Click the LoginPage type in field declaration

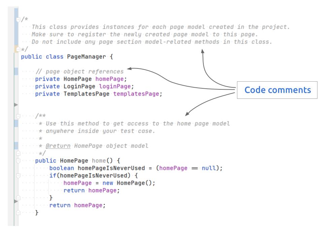tap(79, 86)
